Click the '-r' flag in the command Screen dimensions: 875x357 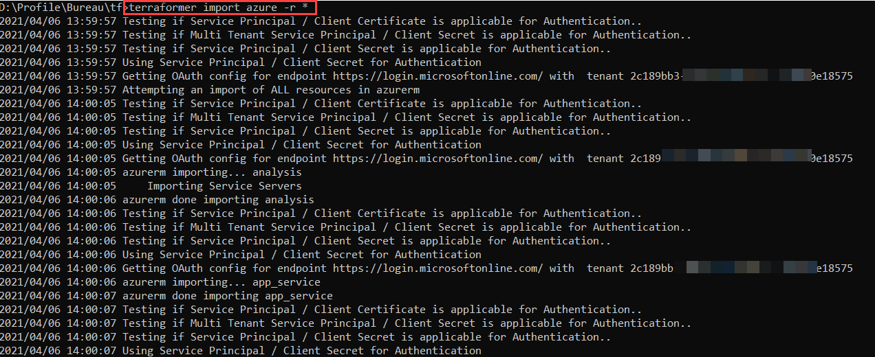click(287, 8)
